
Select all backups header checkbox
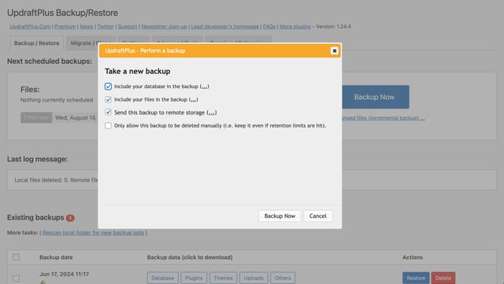16,257
